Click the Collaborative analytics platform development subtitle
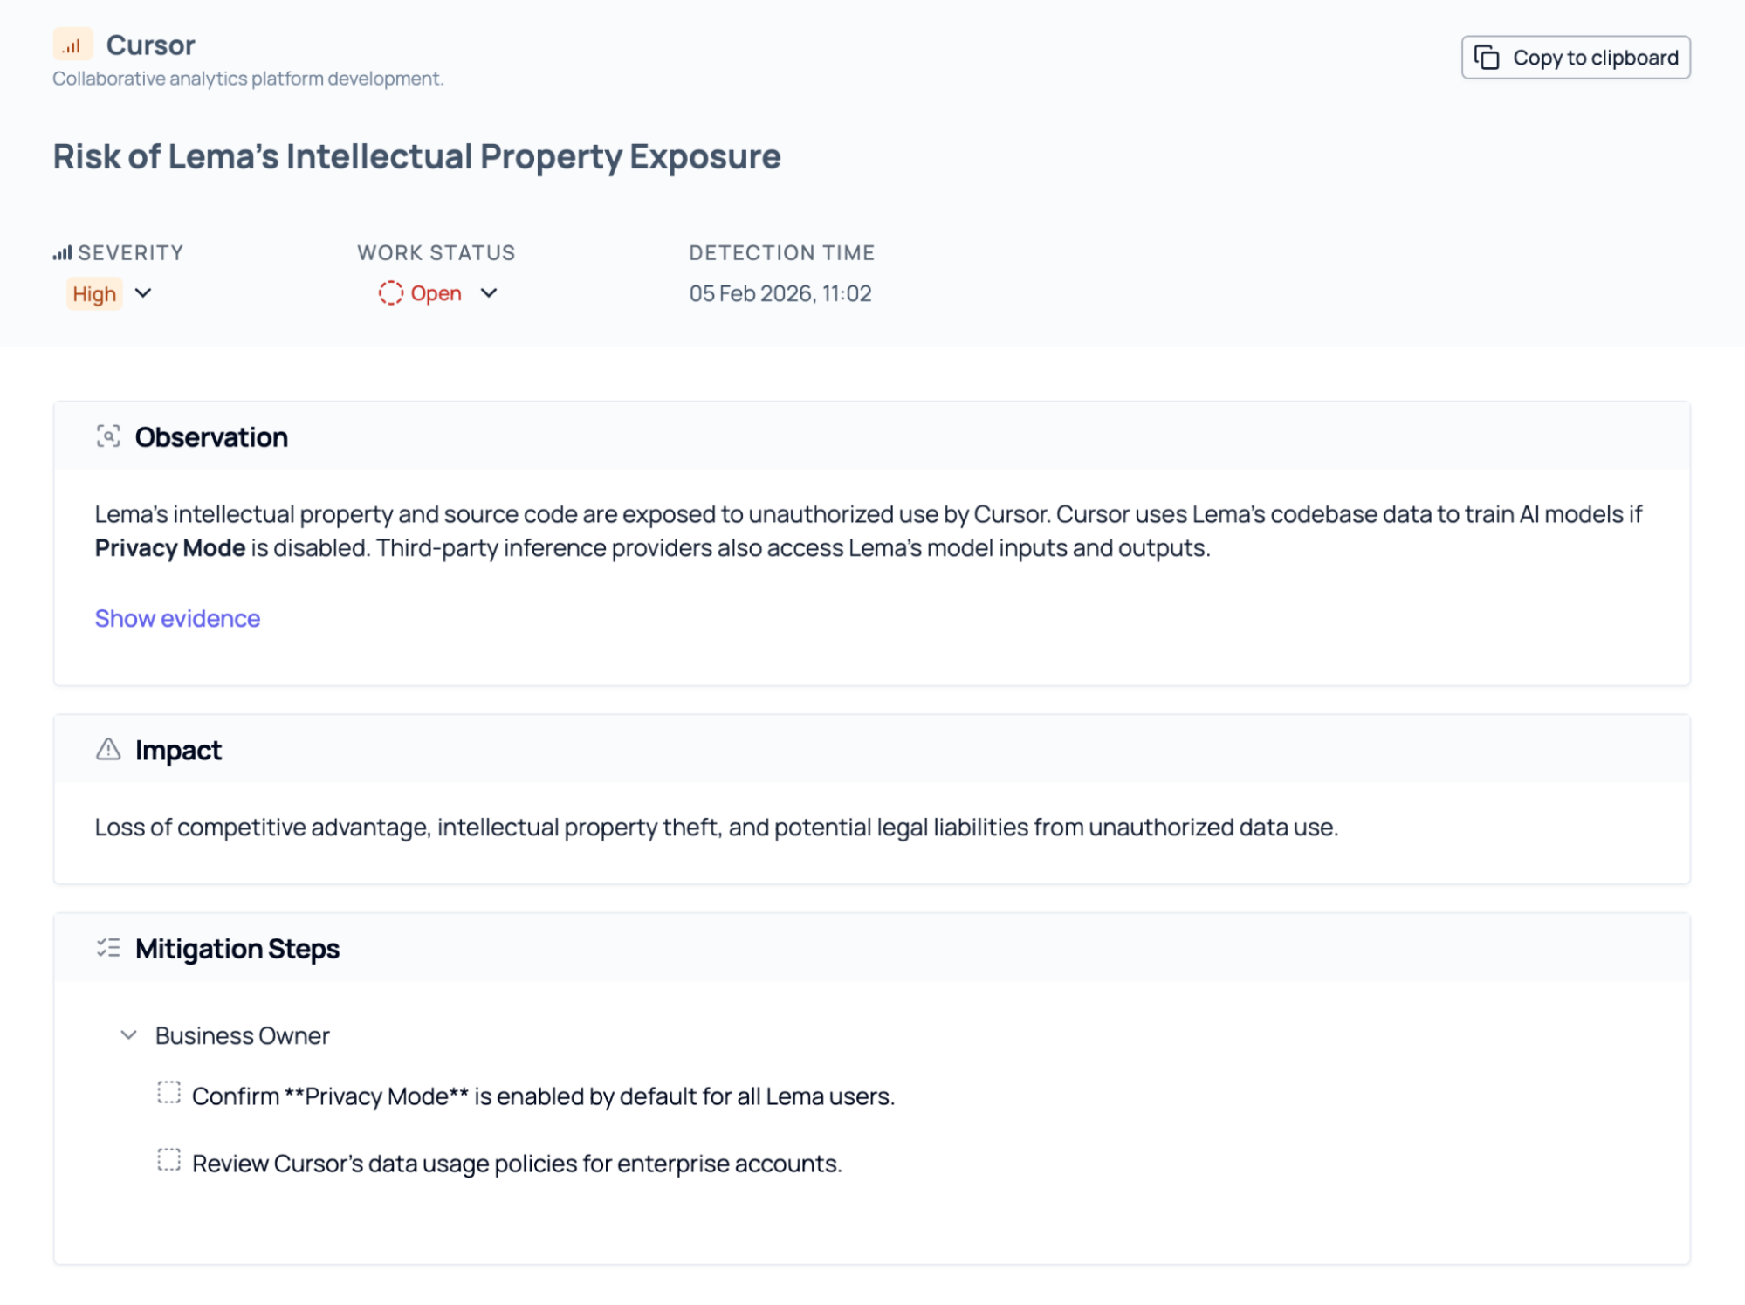 [x=248, y=79]
